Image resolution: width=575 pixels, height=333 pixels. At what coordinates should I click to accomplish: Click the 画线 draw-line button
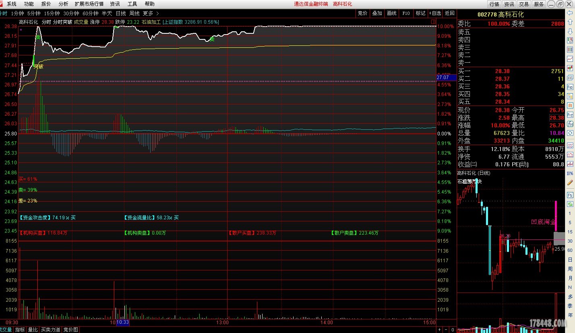click(391, 13)
